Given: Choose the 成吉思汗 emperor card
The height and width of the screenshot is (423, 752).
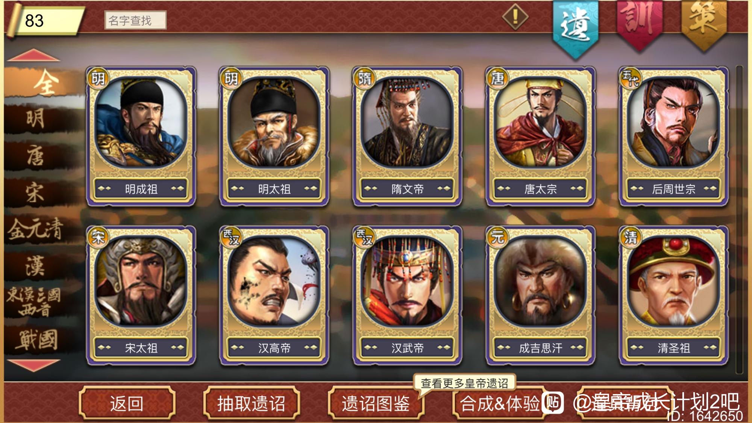Looking at the screenshot, I should pyautogui.click(x=540, y=296).
